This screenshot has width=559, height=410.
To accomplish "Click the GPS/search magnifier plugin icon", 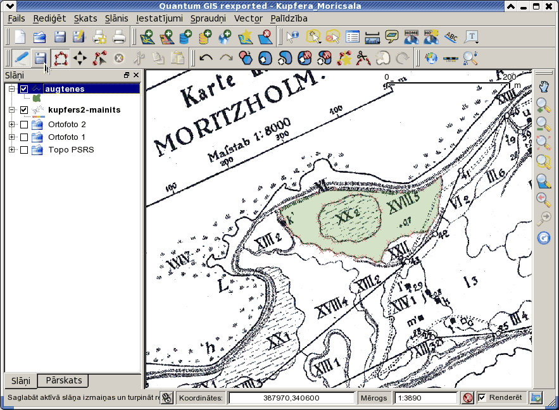I will [470, 58].
